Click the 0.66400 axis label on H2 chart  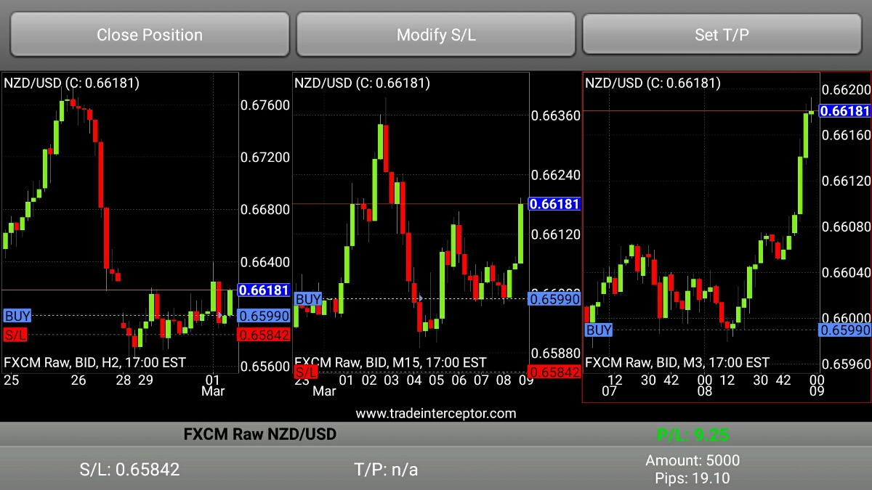(x=265, y=262)
